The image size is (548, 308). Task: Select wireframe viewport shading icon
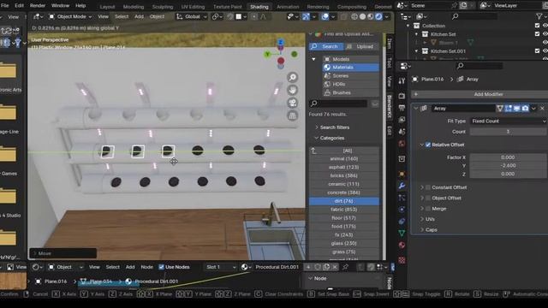point(354,16)
